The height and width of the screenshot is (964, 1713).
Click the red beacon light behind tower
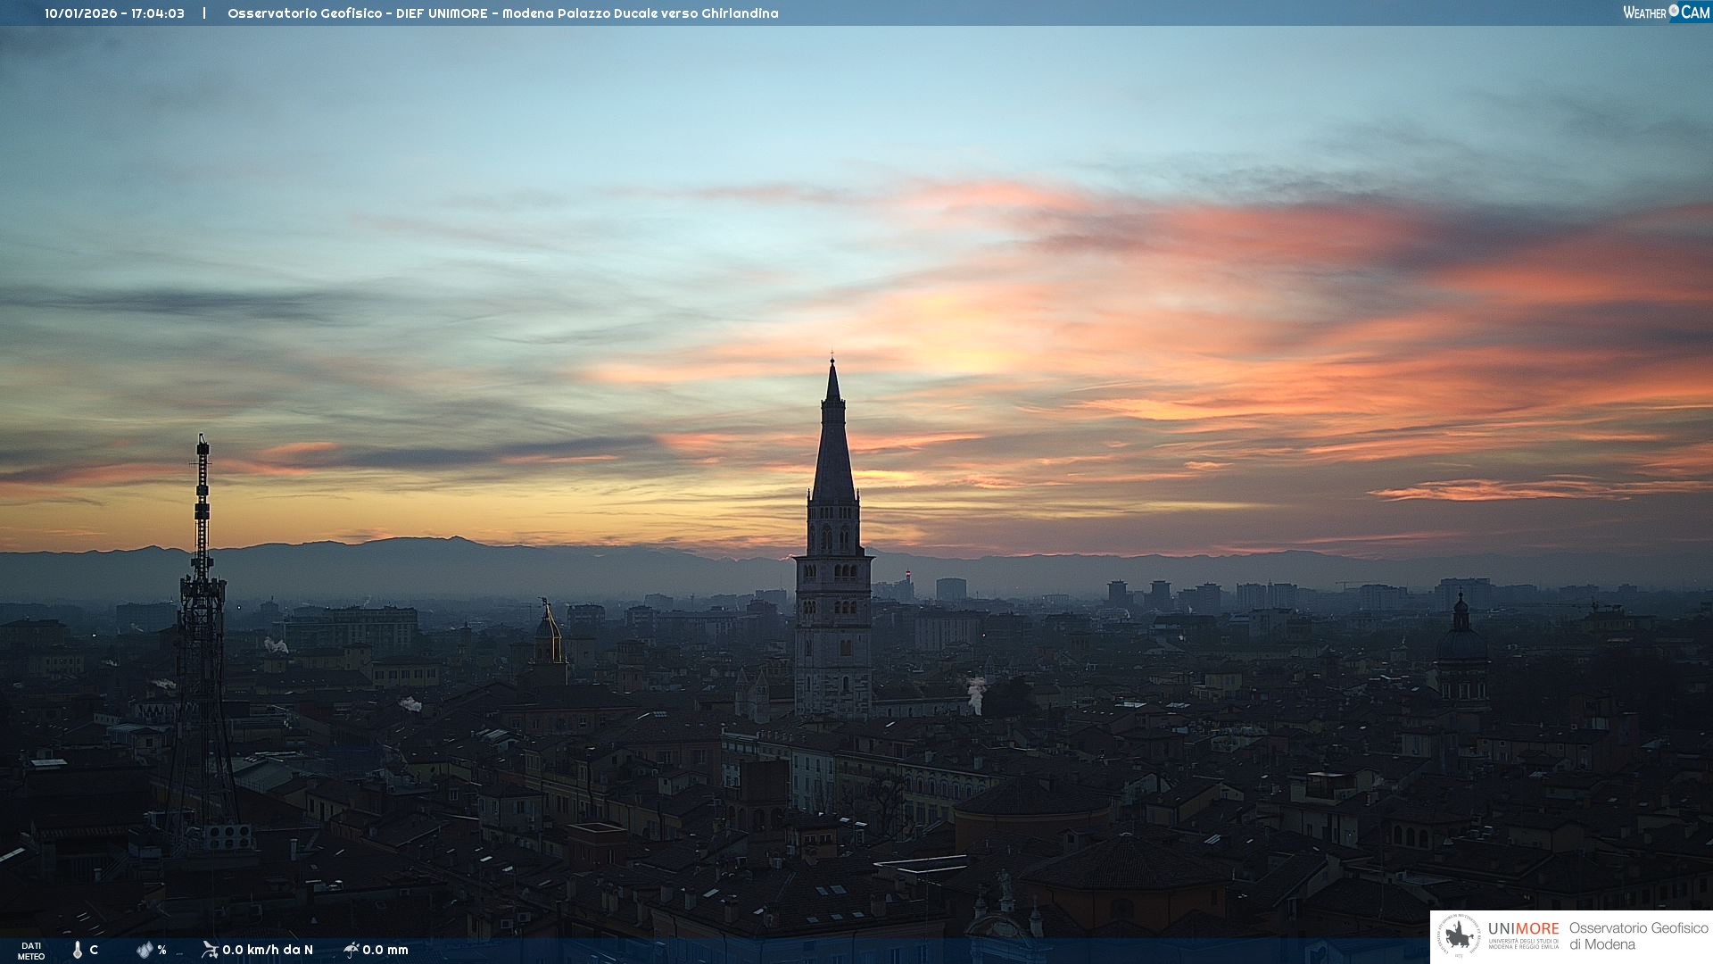[x=907, y=573]
